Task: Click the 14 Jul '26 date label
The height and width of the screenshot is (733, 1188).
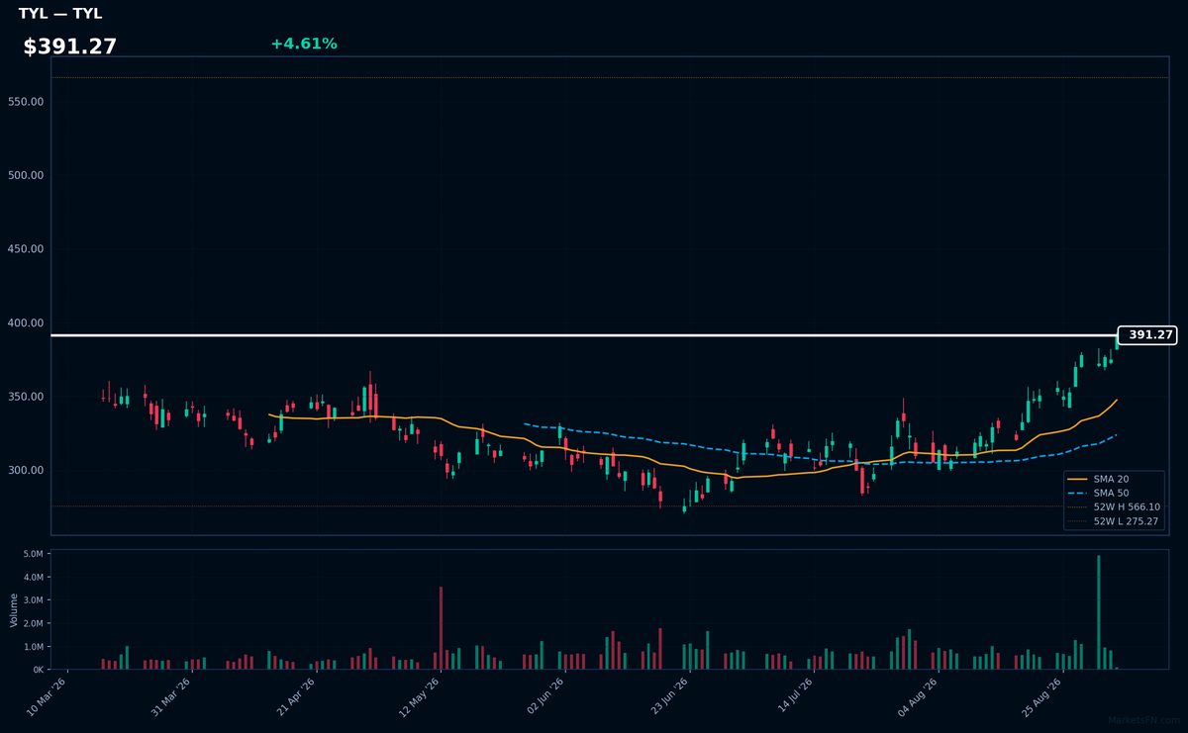Action: (x=794, y=696)
